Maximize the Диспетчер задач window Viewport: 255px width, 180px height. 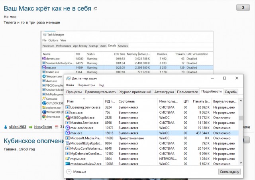pos(224,78)
